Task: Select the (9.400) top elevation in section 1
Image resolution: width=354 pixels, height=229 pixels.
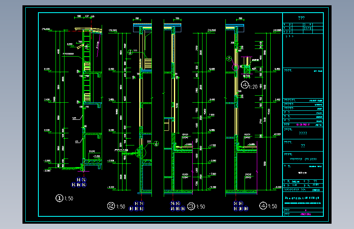Action: click(x=46, y=29)
